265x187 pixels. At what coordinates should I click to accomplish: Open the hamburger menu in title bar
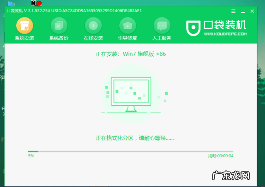pos(233,11)
